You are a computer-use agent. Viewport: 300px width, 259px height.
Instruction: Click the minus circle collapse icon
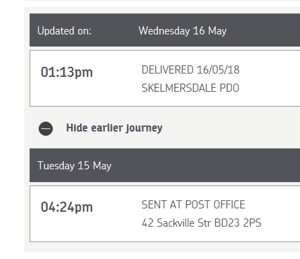[46, 129]
